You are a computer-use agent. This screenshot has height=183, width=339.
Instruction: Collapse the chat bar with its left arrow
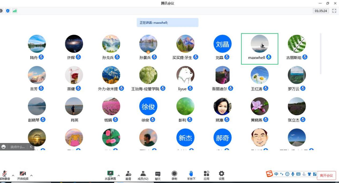click(31, 147)
